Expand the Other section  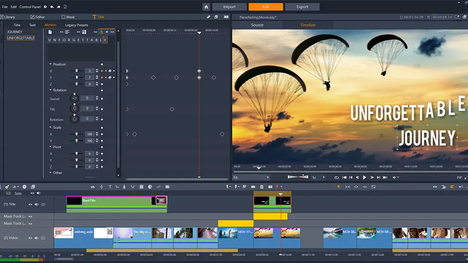click(50, 173)
